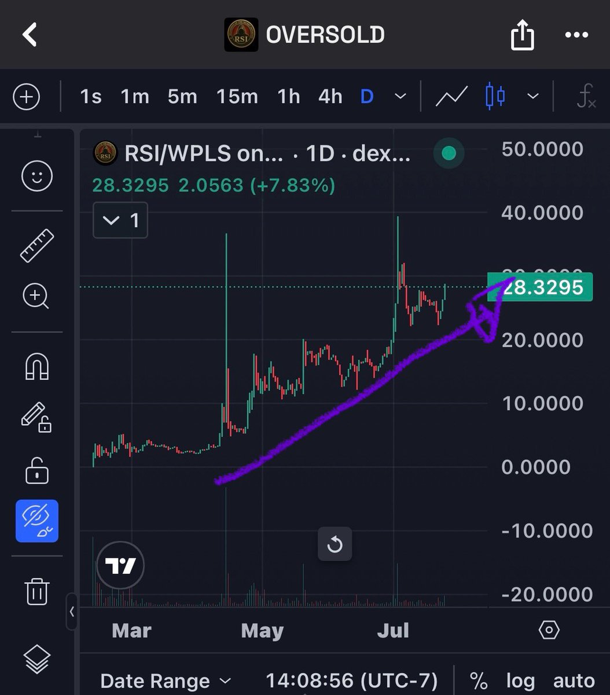The height and width of the screenshot is (695, 610).
Task: Open the Date Range dropdown
Action: pyautogui.click(x=166, y=681)
